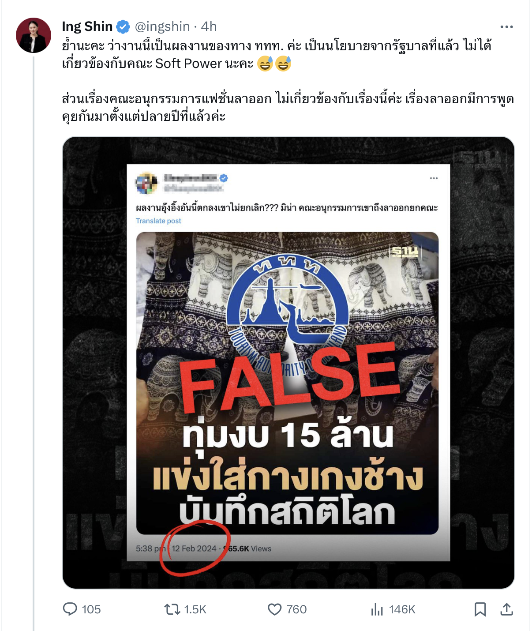Open the @ingshin handle link
532x631 pixels.
162,26
